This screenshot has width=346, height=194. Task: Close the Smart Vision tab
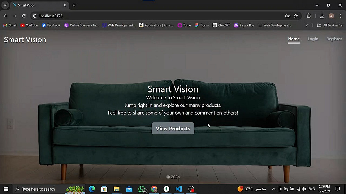pyautogui.click(x=65, y=5)
